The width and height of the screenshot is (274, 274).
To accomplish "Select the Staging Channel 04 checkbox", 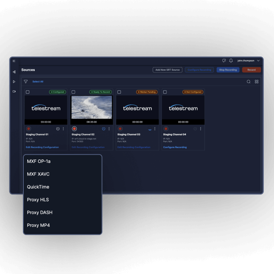I will click(165, 92).
